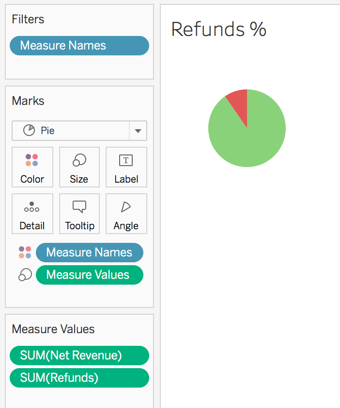Image resolution: width=340 pixels, height=408 pixels.
Task: Click the SUM(Net Revenue) measure pill
Action: [x=79, y=356]
